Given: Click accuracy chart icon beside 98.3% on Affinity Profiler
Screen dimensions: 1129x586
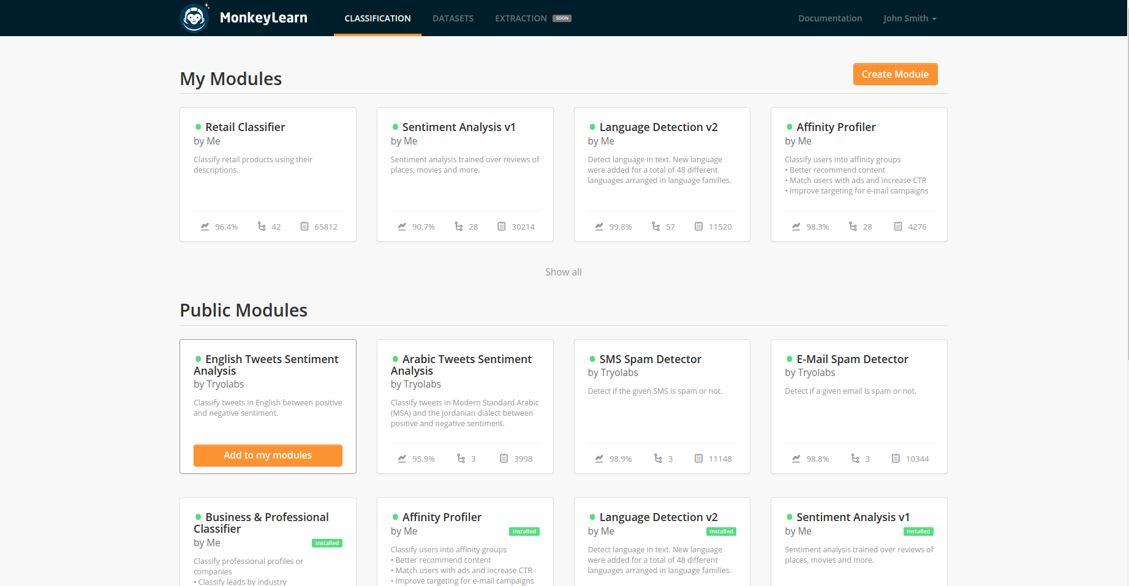Looking at the screenshot, I should click(x=796, y=227).
